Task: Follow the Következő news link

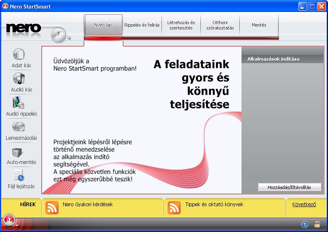Action: pyautogui.click(x=304, y=205)
